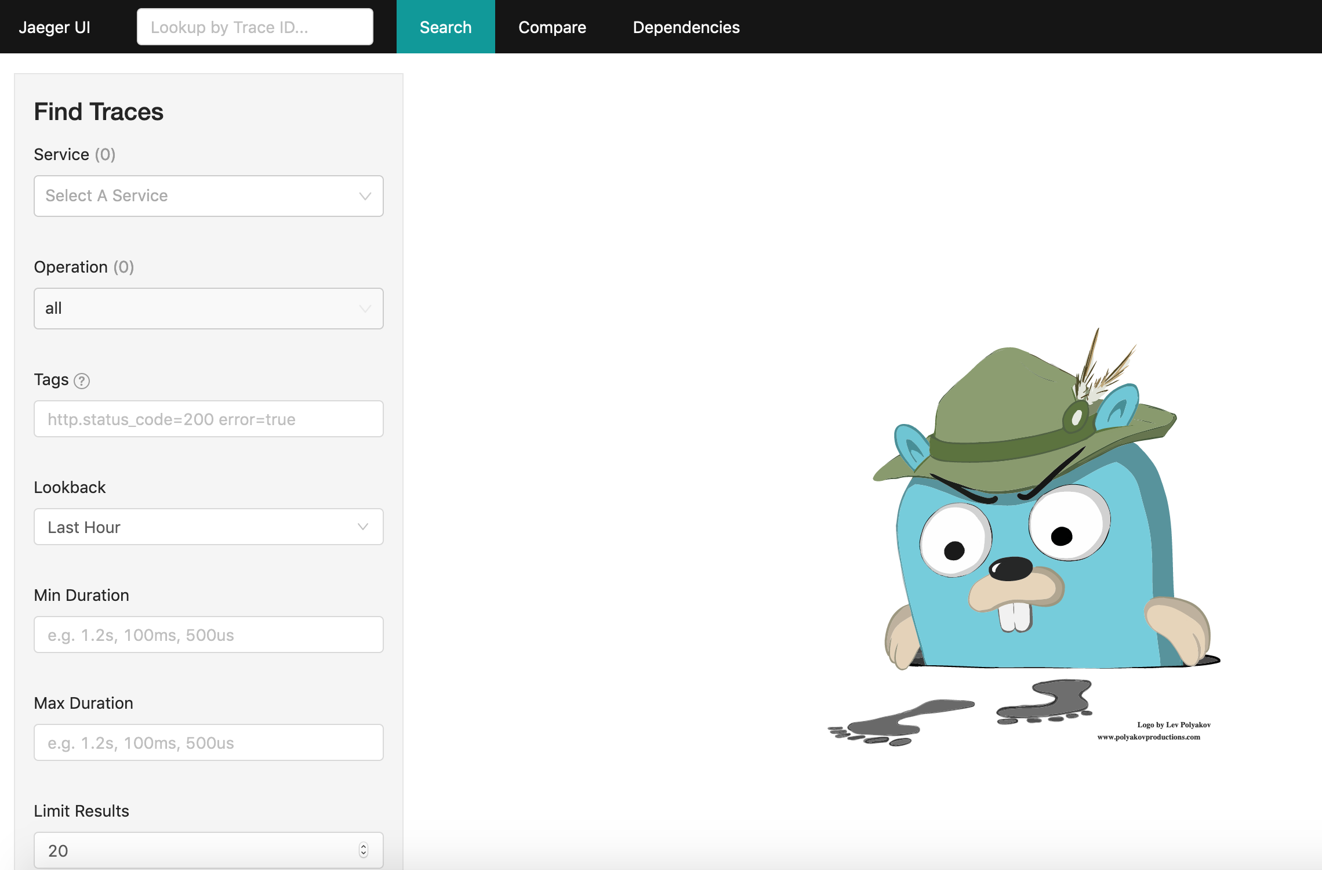Click the Max Duration label

tap(83, 704)
